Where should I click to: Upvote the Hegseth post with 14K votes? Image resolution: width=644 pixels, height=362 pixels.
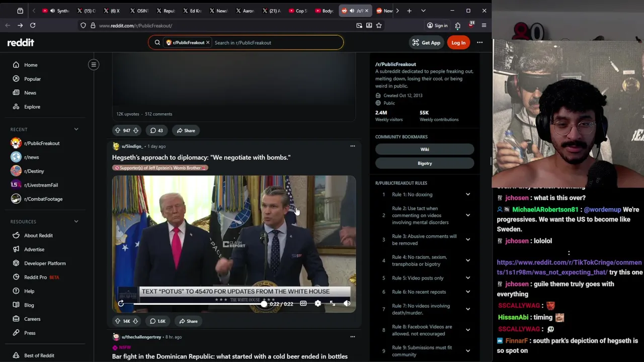point(118,321)
